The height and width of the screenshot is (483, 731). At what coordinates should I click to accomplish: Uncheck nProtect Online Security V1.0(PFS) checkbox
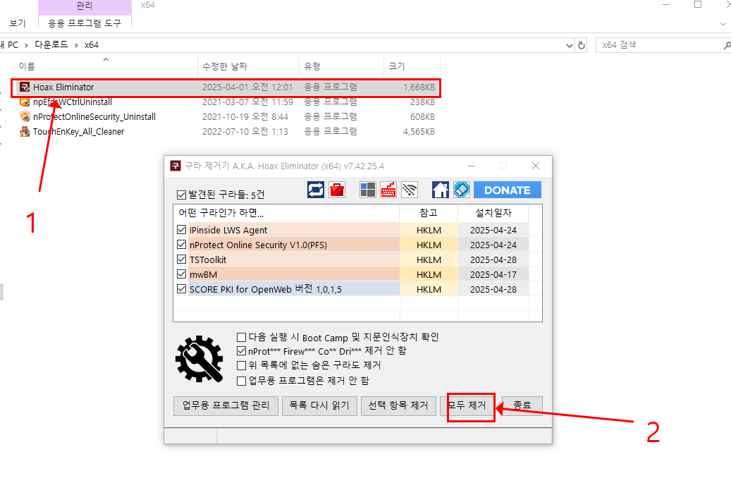coord(181,245)
